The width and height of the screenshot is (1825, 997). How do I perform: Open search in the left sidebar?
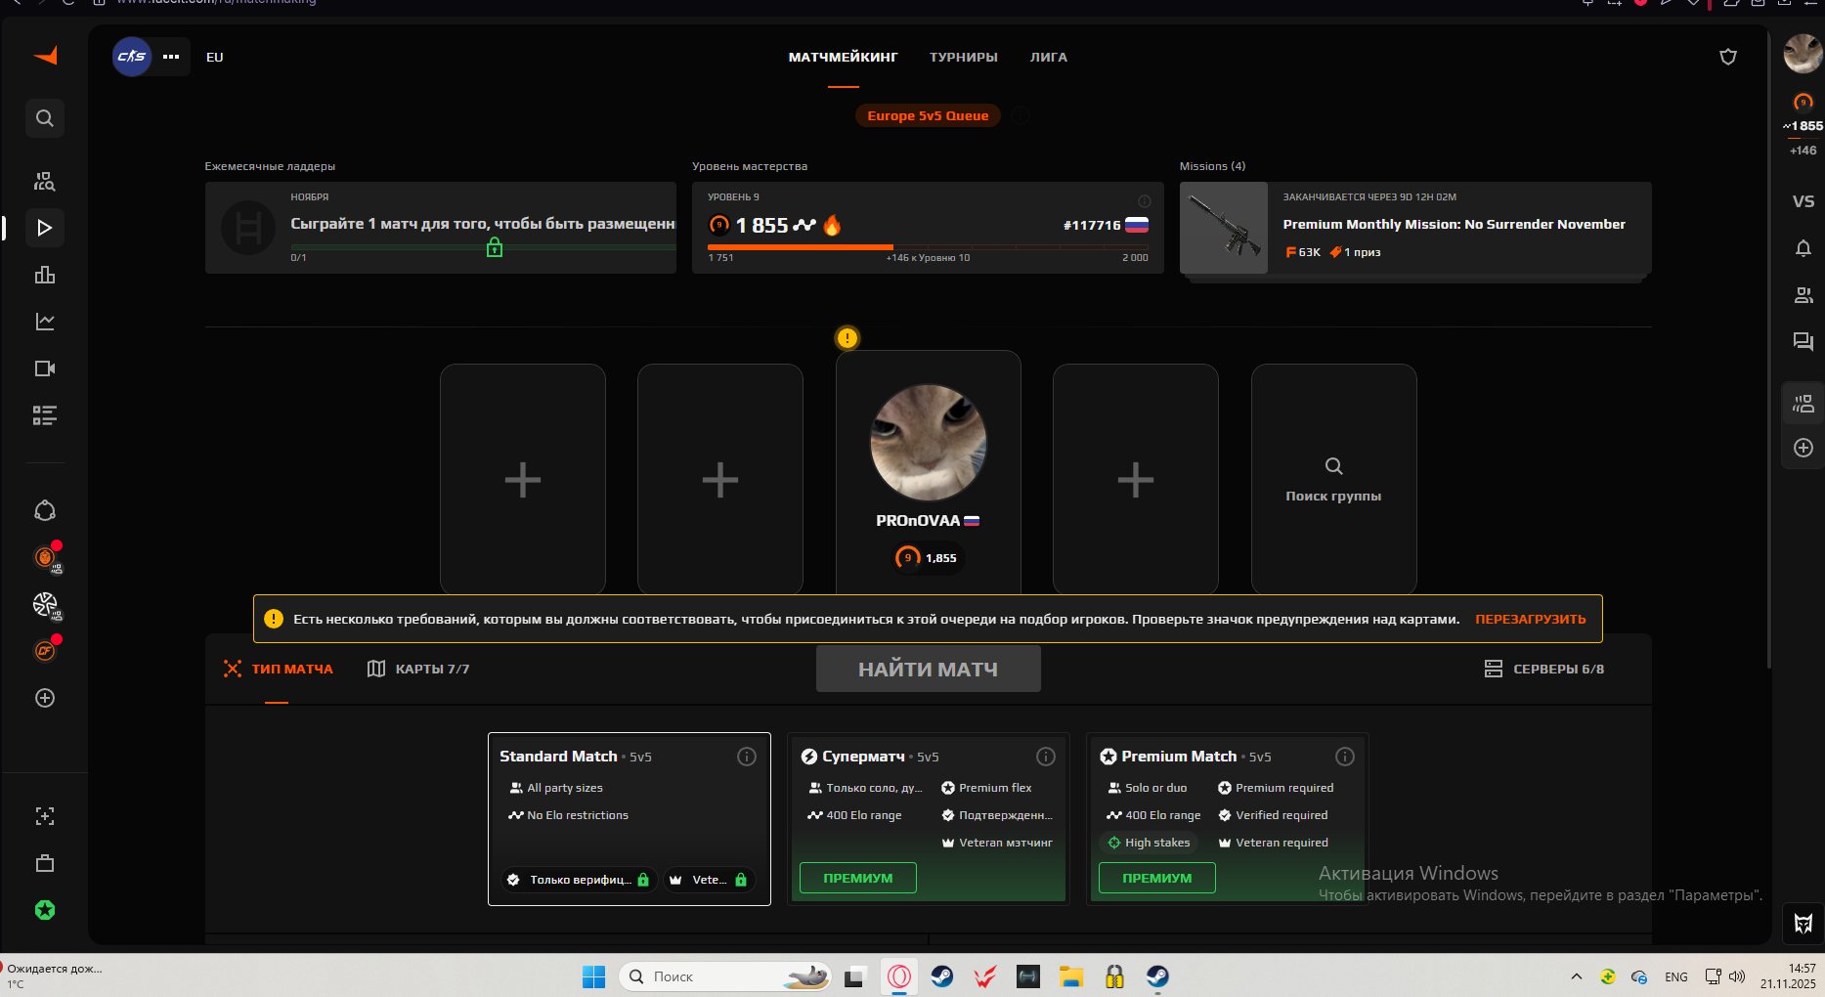tap(45, 118)
